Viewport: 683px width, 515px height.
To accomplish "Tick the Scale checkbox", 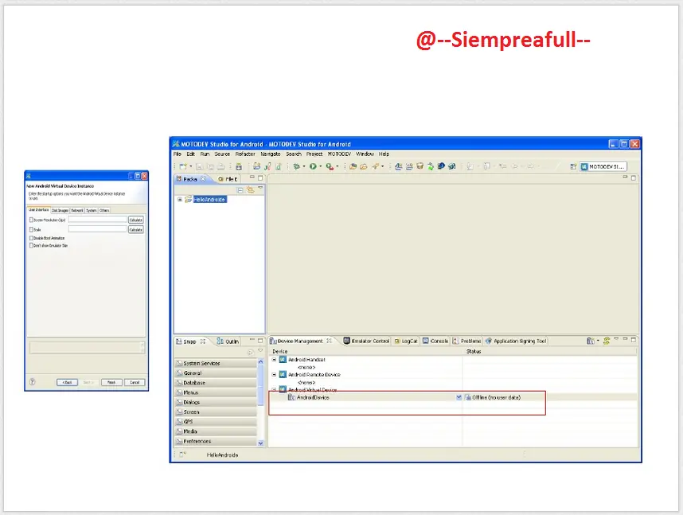I will (31, 229).
